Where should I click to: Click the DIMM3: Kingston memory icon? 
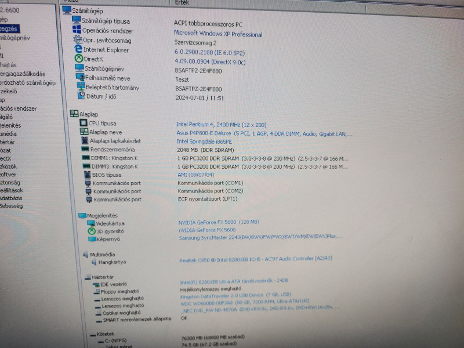[x=86, y=166]
